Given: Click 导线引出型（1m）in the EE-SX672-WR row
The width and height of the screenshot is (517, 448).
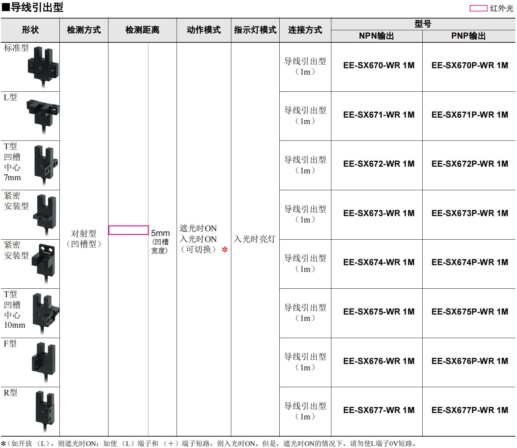Looking at the screenshot, I should (305, 165).
